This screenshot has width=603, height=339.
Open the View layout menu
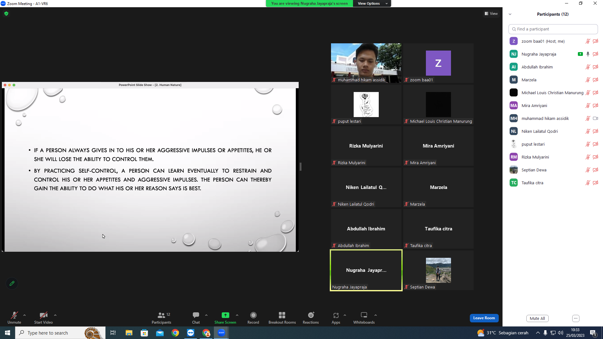click(x=491, y=13)
